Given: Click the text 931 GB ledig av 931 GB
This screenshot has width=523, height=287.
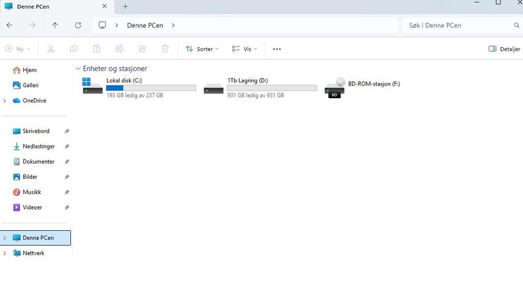Looking at the screenshot, I should 256,95.
